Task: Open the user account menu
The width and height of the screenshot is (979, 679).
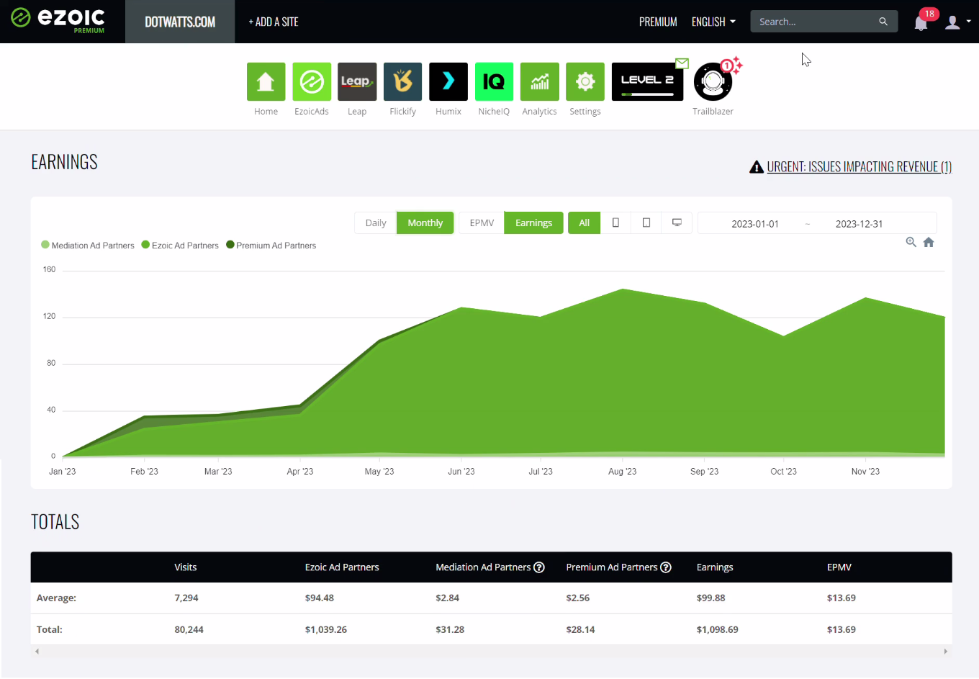Action: pyautogui.click(x=957, y=22)
